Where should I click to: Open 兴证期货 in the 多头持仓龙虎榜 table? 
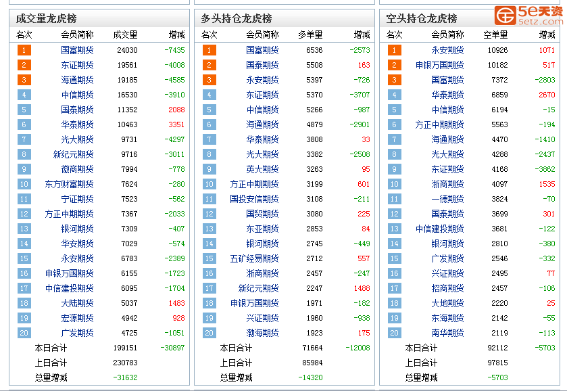click(262, 318)
